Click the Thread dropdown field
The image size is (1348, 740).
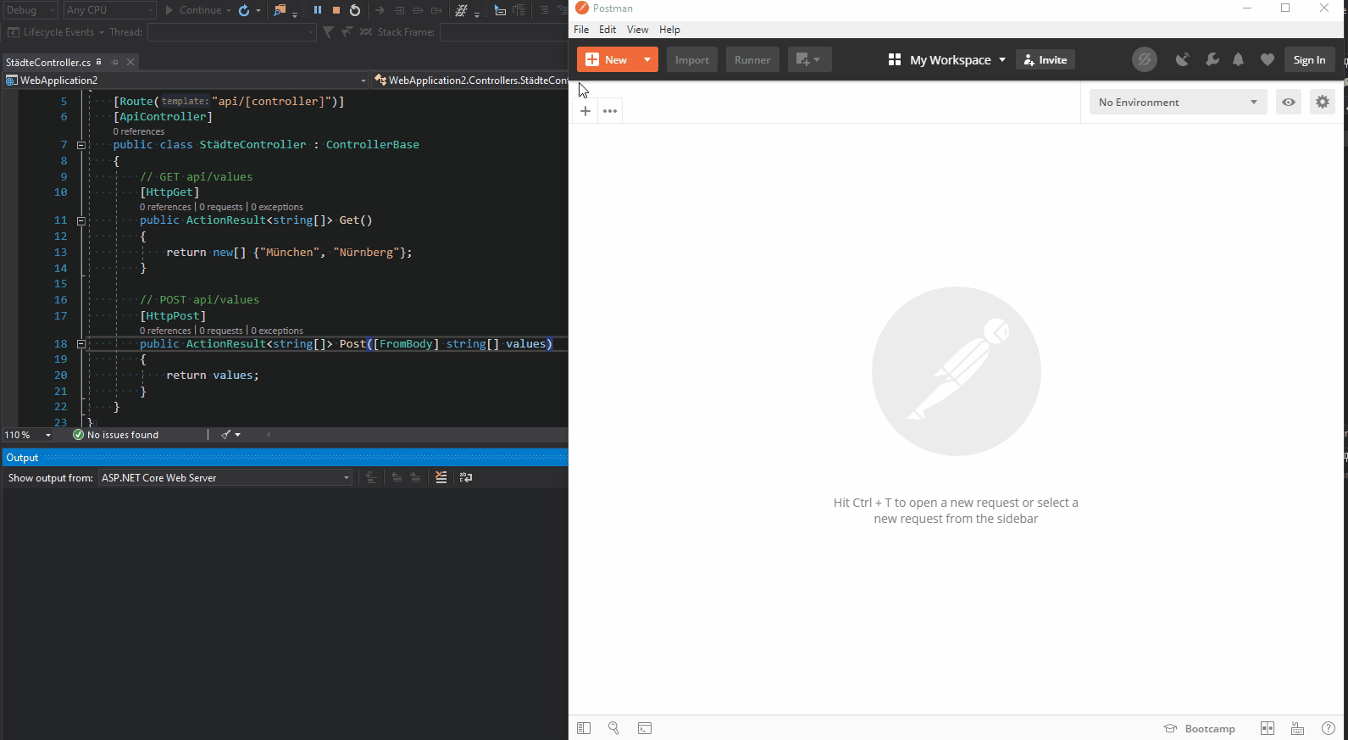pos(232,32)
